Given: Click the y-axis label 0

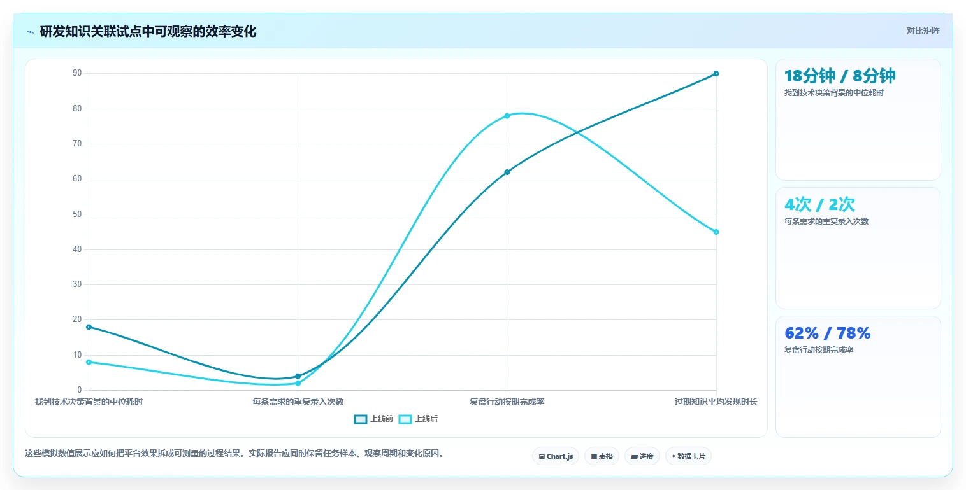Looking at the screenshot, I should [80, 390].
